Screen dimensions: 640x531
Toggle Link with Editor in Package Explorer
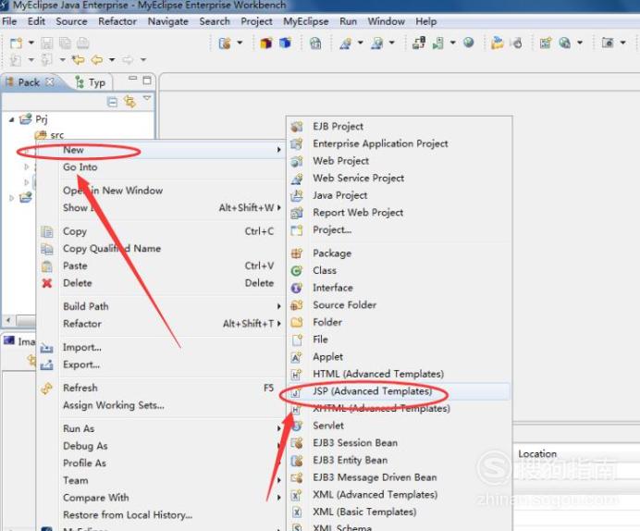(x=129, y=101)
